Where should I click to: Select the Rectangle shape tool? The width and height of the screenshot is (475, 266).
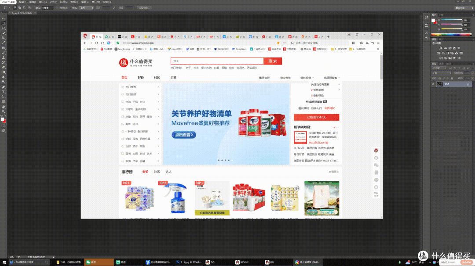pos(4,101)
